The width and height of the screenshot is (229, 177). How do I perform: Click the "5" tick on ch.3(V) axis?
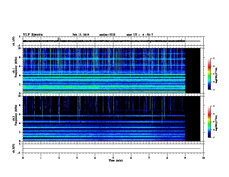coord(20,144)
